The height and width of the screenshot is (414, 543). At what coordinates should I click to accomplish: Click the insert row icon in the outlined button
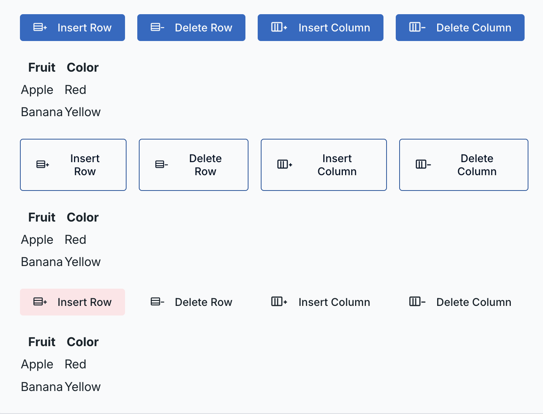pos(43,164)
